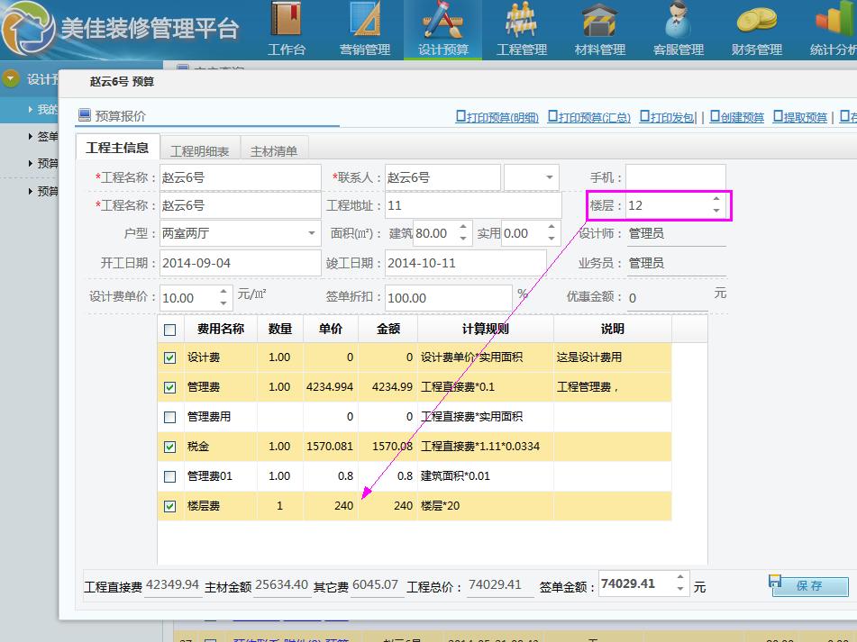Enable the 管理费用 row checkbox
Screen dimensions: 857x642
point(170,417)
